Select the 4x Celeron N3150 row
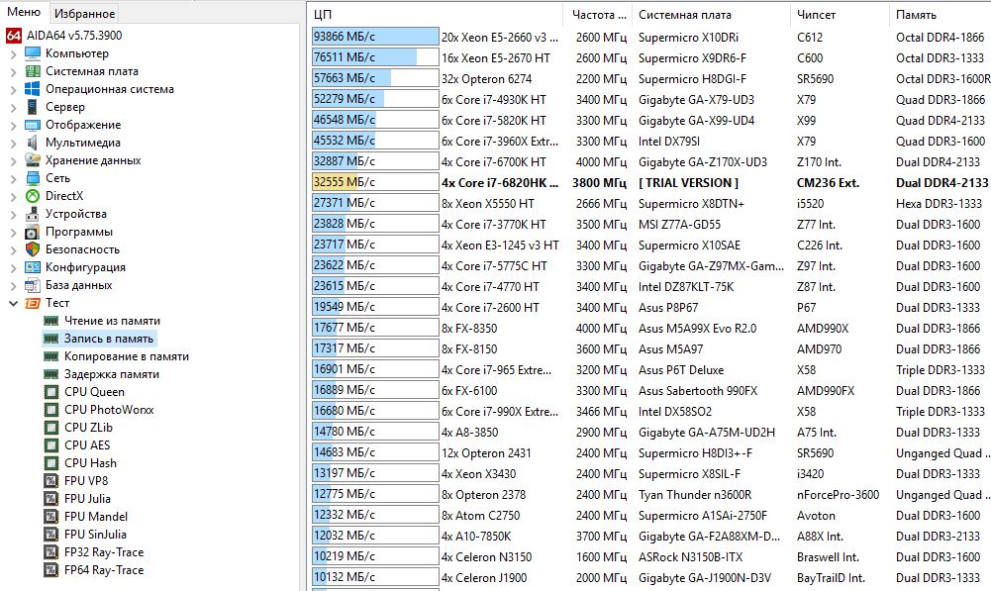991x591 pixels. coord(651,557)
